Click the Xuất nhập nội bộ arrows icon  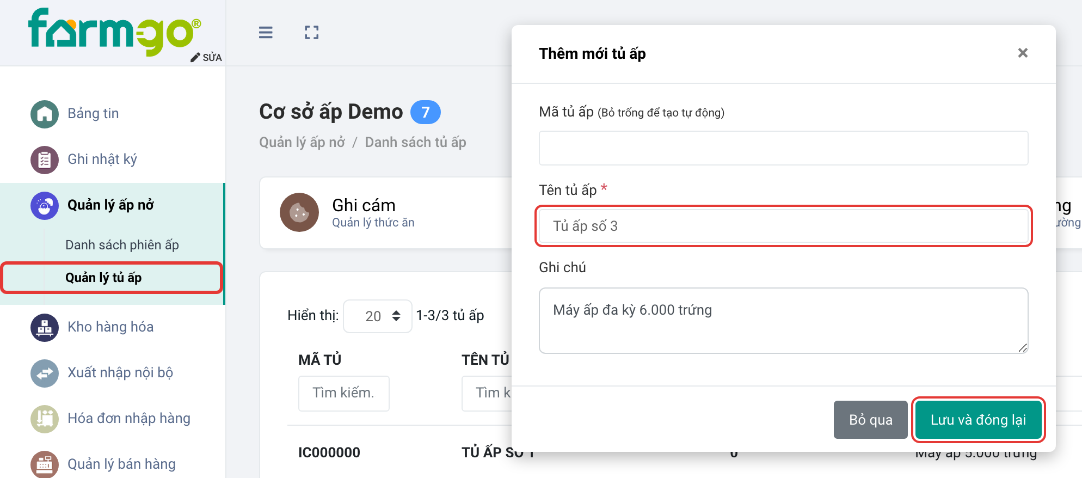pos(45,373)
